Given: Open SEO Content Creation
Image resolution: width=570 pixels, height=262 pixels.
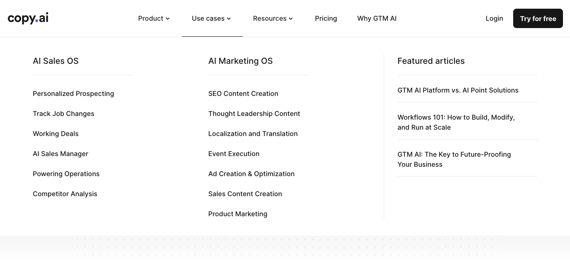Looking at the screenshot, I should point(243,94).
